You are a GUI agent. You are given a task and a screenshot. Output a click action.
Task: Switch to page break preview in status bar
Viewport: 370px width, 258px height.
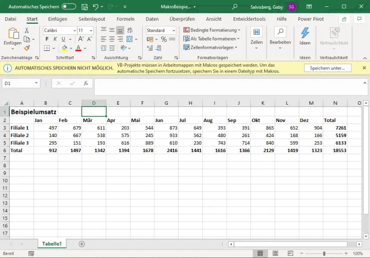point(290,253)
